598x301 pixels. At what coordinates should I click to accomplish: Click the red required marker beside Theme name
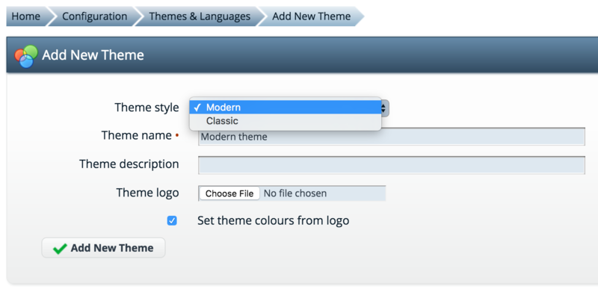(177, 135)
